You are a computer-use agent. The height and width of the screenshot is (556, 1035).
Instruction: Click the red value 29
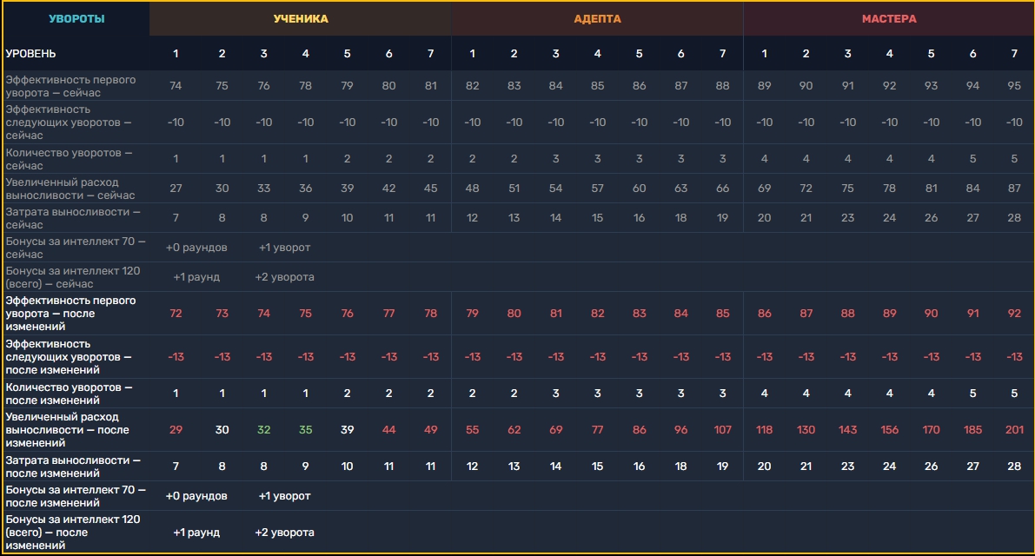coord(176,430)
